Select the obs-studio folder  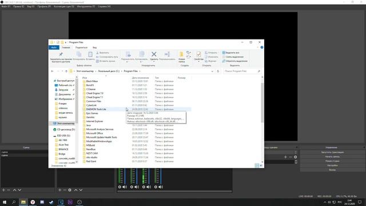tap(91, 157)
